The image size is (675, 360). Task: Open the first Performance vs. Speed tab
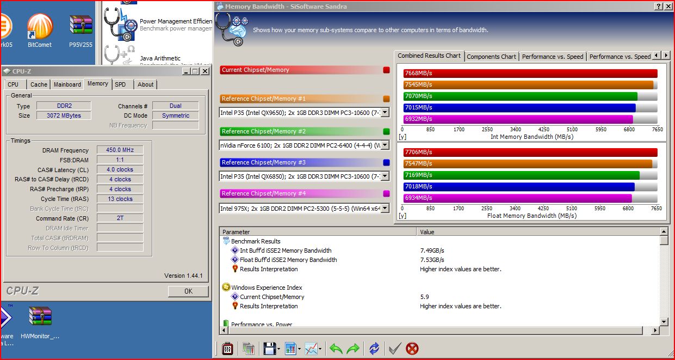click(553, 57)
